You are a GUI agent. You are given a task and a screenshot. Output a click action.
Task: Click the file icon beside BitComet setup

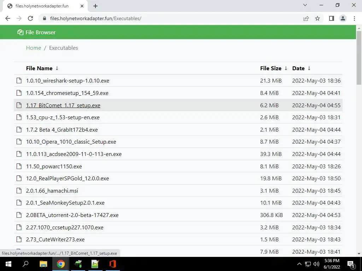point(19,105)
